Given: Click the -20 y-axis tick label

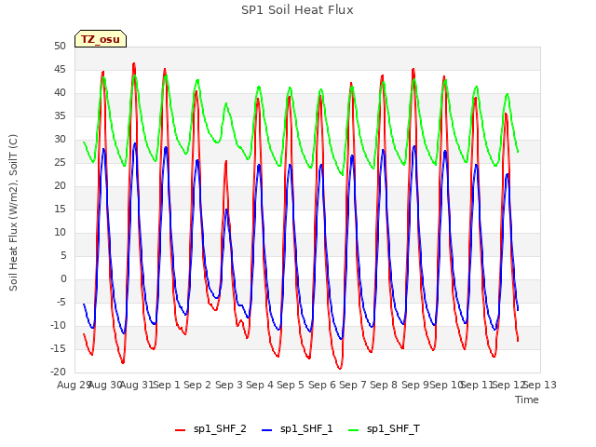Looking at the screenshot, I should 58,372.
